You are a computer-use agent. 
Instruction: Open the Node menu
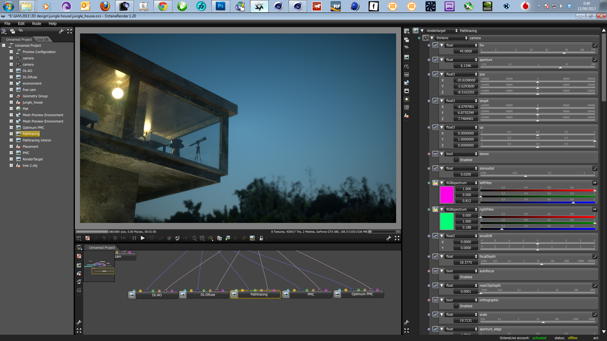coord(36,24)
